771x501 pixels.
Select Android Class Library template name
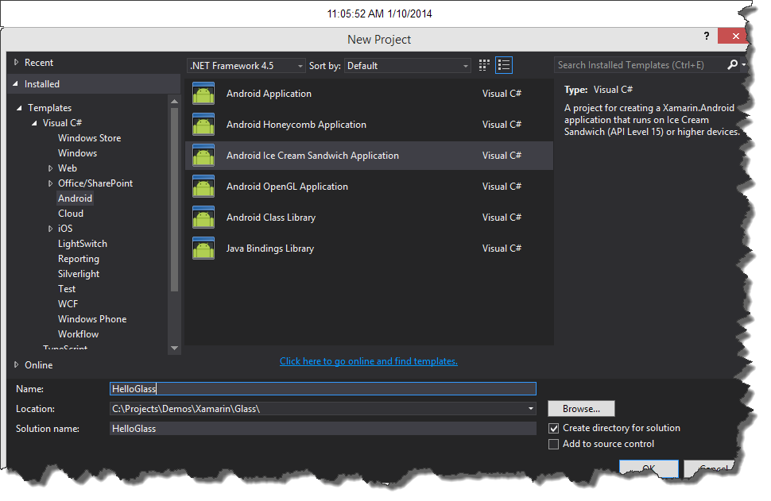[x=271, y=217]
